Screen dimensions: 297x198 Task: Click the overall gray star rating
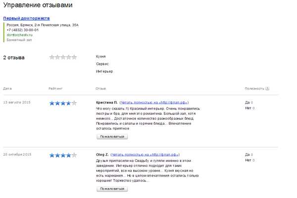[x=63, y=57]
